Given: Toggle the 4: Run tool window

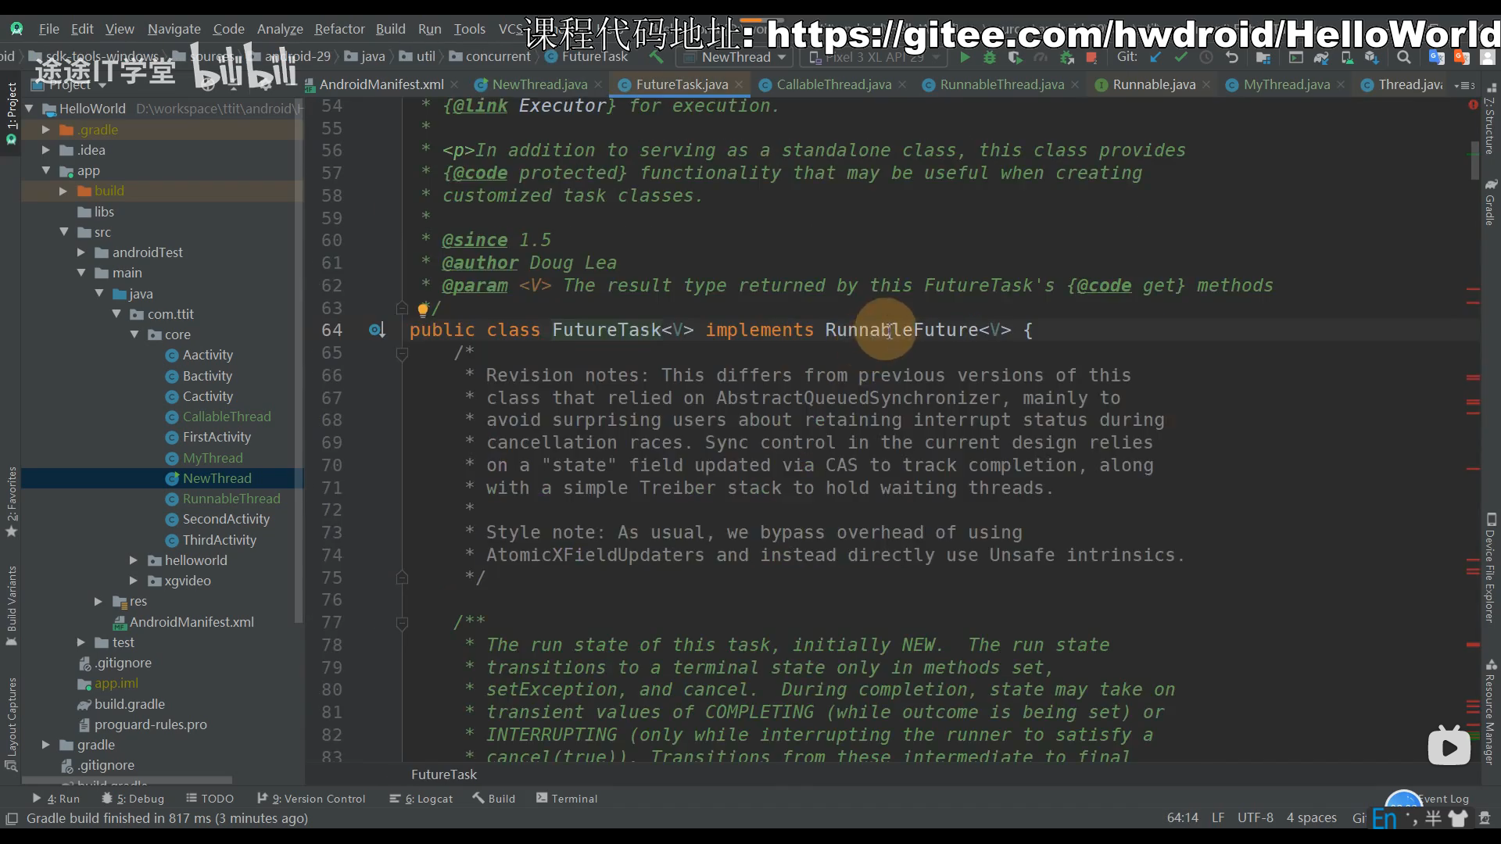Looking at the screenshot, I should tap(56, 799).
